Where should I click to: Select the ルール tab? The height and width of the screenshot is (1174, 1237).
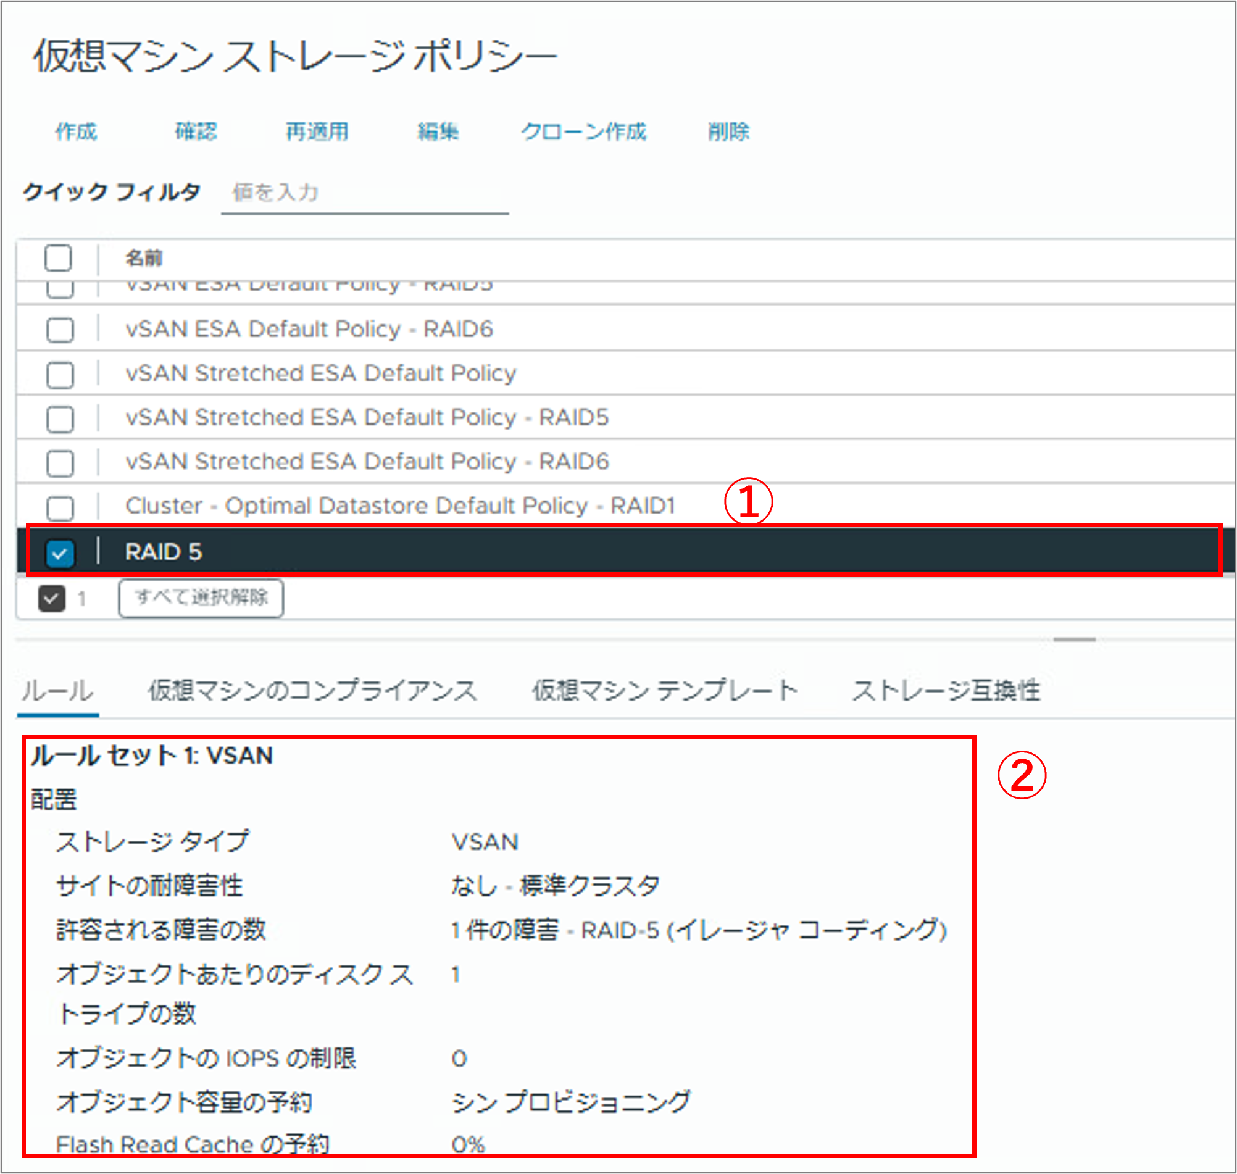click(x=57, y=691)
